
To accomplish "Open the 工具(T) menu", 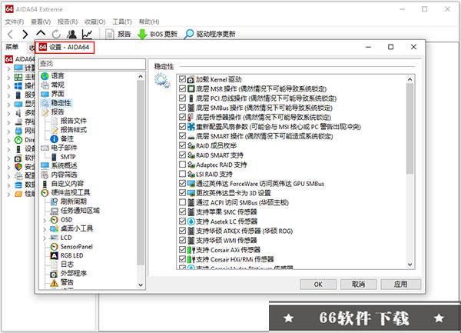I will [x=122, y=22].
